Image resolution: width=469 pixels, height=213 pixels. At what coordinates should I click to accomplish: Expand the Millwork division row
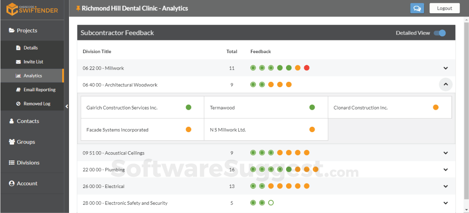[446, 68]
